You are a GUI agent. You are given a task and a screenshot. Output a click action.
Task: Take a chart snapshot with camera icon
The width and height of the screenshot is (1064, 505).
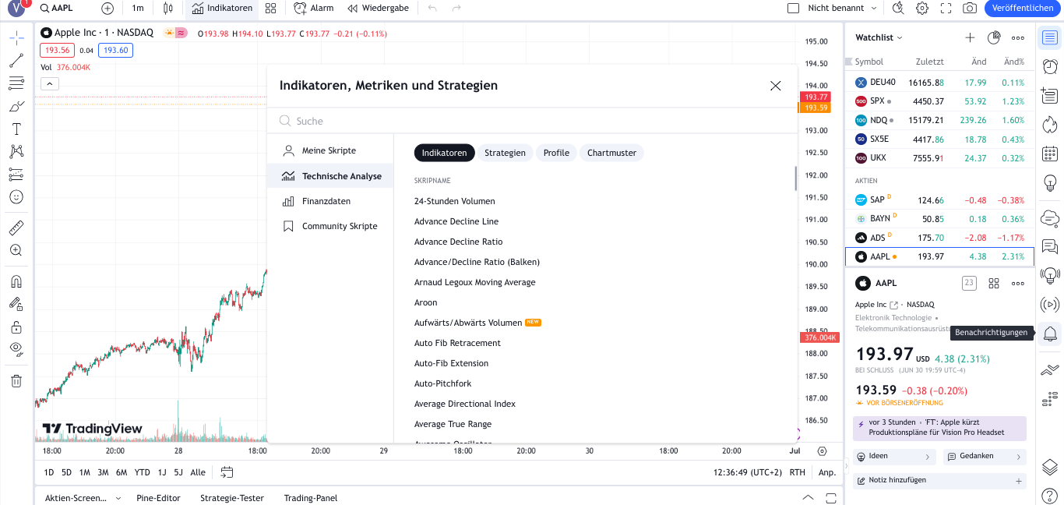click(x=970, y=8)
